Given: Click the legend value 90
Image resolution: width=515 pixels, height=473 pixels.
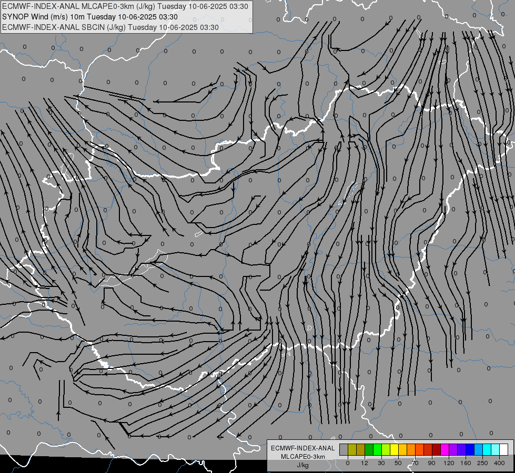Looking at the screenshot, I should (431, 463).
